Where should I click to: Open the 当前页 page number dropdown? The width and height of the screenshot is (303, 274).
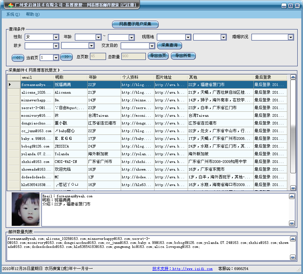point(56,58)
